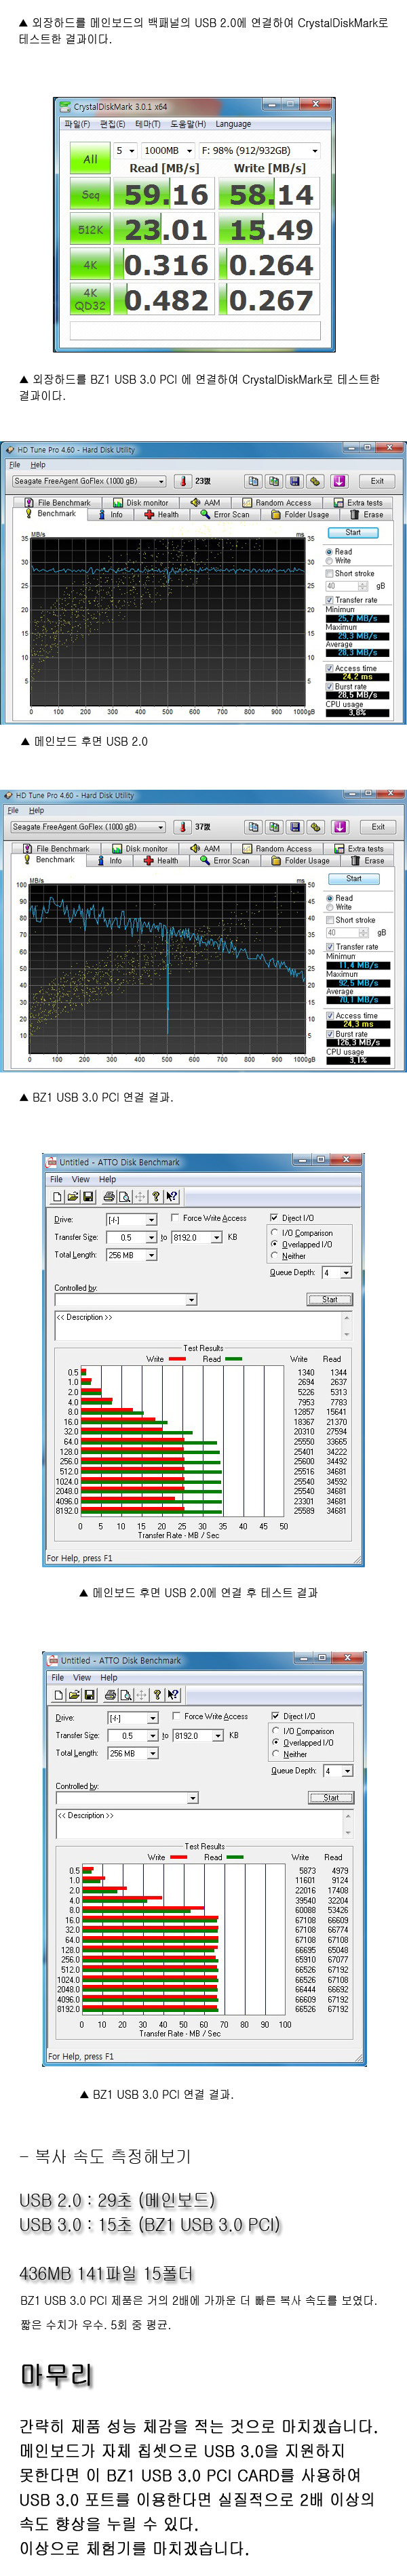Screen dimensions: 407x2576
Task: Click the Save icon in the lower ATTO toolbar
Action: click(89, 1695)
